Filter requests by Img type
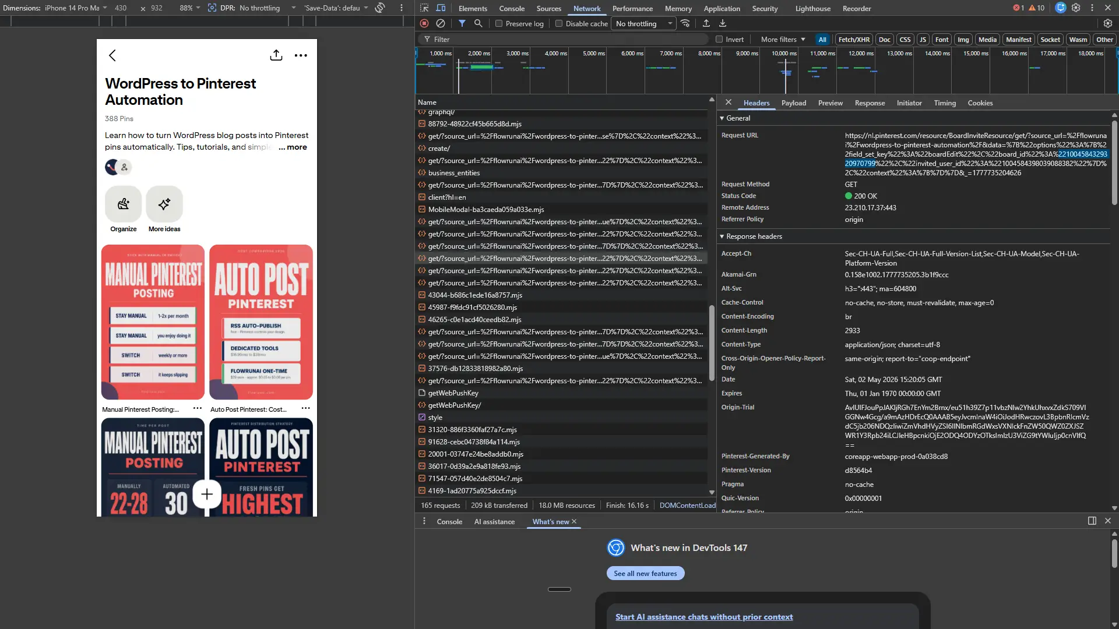The width and height of the screenshot is (1119, 629). pos(963,40)
